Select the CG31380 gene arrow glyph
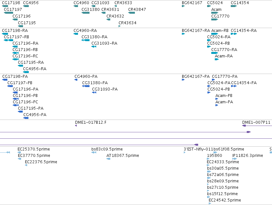Viewport: 272px width, 205px height. [86, 13]
